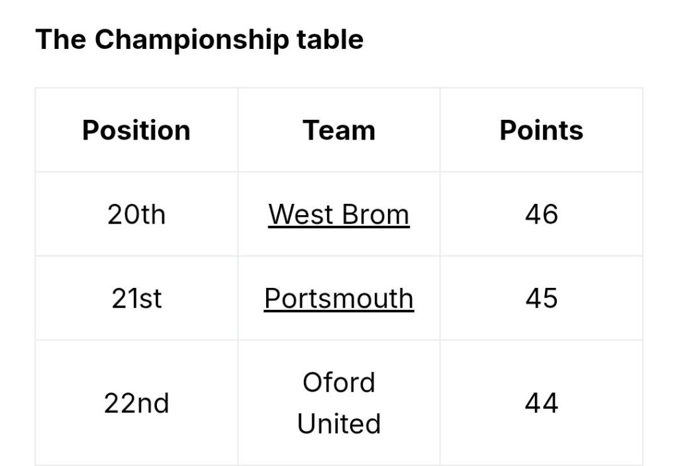Select the 44 points value
Screen dimensions: 678x466
tap(542, 403)
